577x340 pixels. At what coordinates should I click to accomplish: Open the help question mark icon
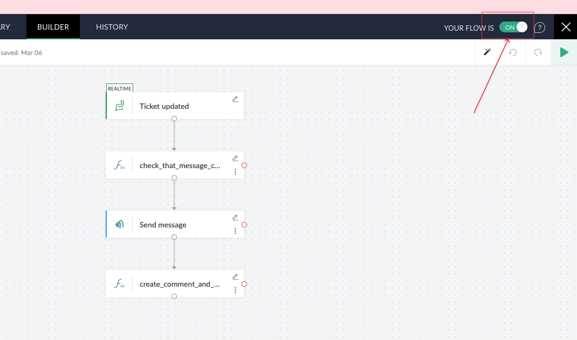[539, 27]
